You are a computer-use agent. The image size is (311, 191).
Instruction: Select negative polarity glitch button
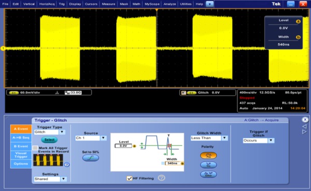coord(208,165)
